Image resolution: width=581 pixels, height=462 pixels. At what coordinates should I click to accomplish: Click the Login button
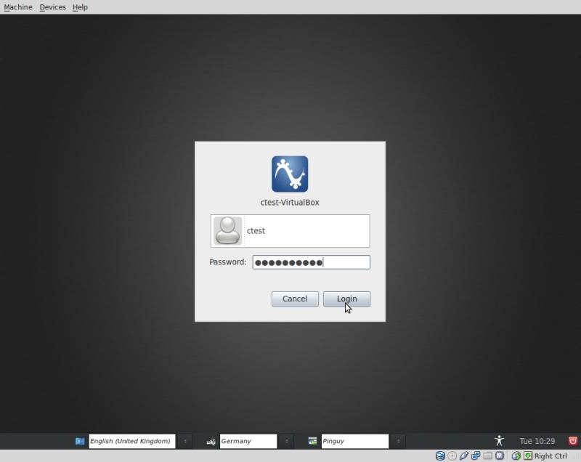click(346, 299)
